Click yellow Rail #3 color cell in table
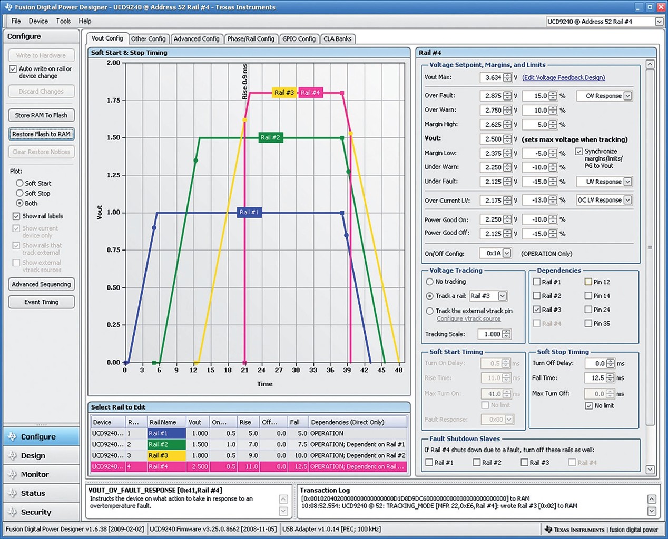The width and height of the screenshot is (668, 539). point(166,455)
